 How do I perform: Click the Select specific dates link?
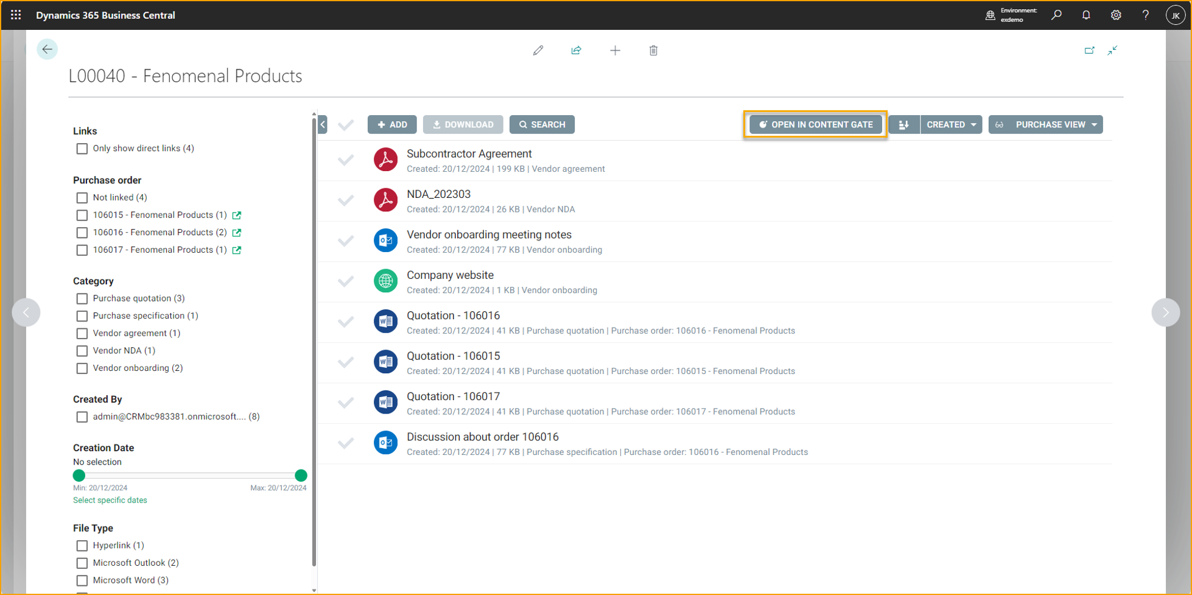[x=110, y=500]
